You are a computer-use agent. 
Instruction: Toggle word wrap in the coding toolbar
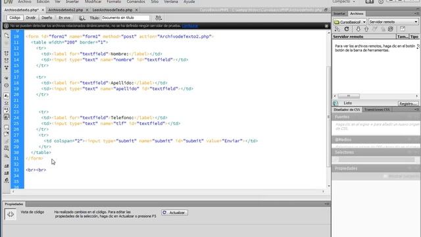click(x=7, y=110)
